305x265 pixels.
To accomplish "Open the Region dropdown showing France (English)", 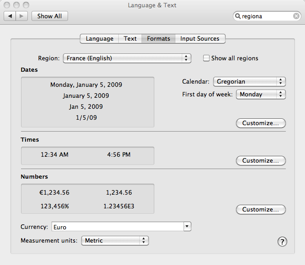I will pyautogui.click(x=127, y=58).
